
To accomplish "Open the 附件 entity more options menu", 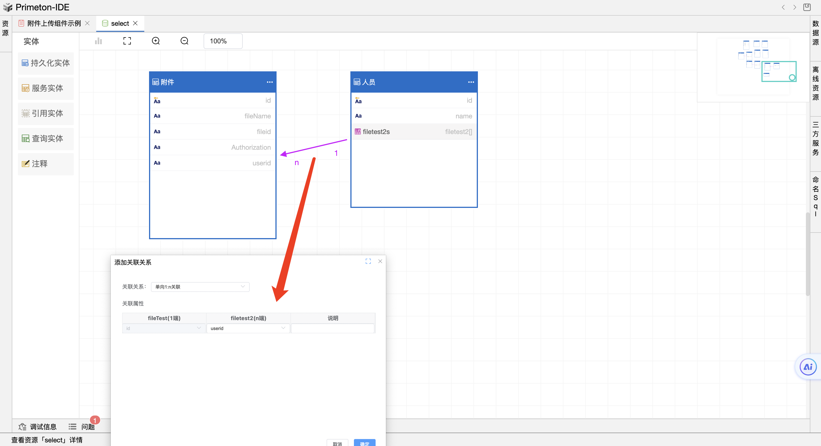I will 270,82.
